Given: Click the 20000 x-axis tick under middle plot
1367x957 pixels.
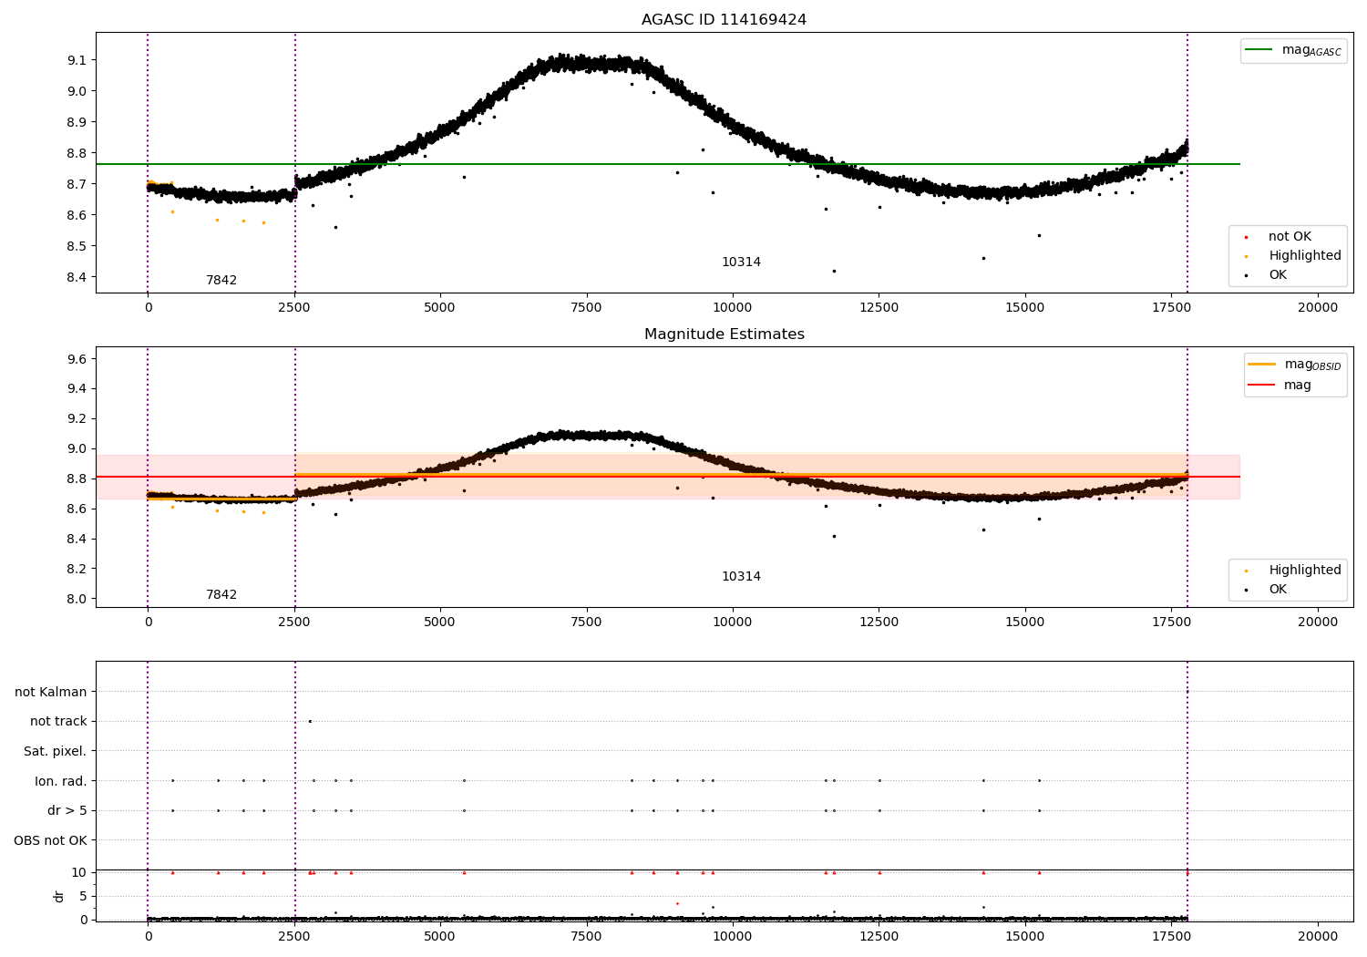Looking at the screenshot, I should pyautogui.click(x=1318, y=622).
